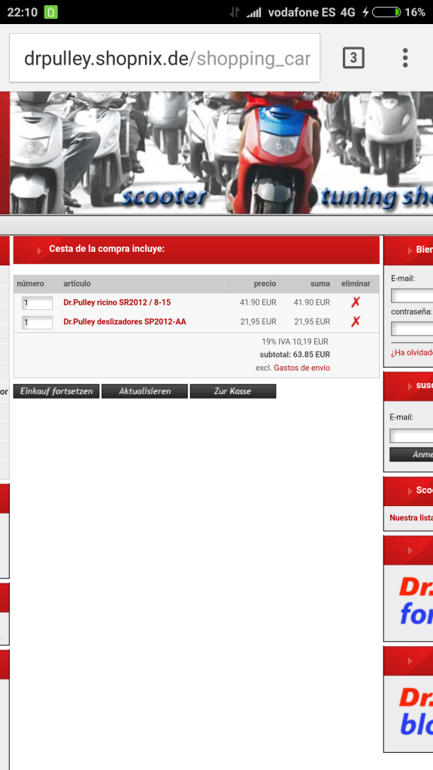This screenshot has height=770, width=433.
Task: Open the Gastos de envío link
Action: [302, 368]
